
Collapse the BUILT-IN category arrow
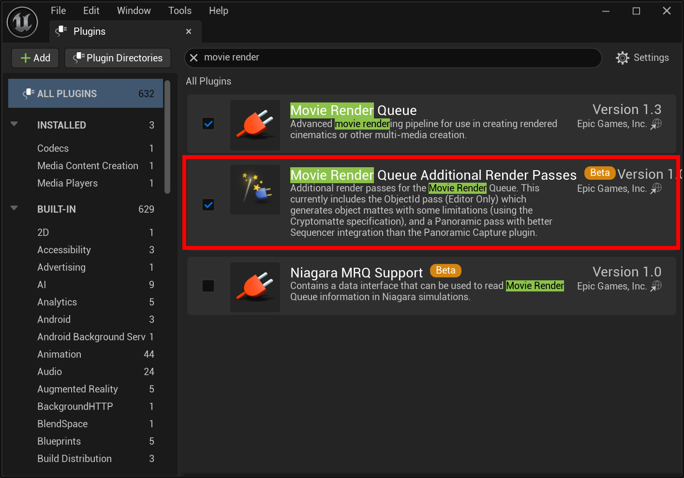14,208
